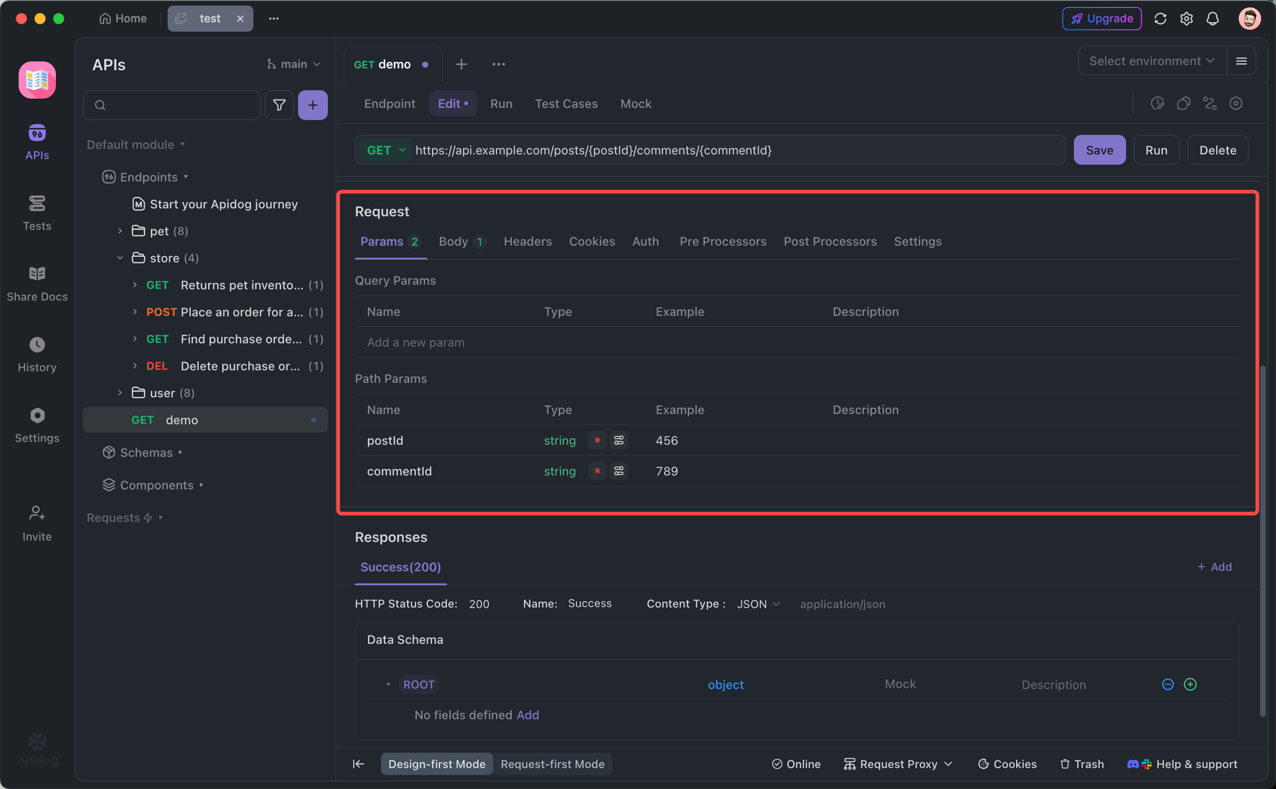Click the filter icon beside the search box
Image resolution: width=1276 pixels, height=789 pixels.
(279, 105)
